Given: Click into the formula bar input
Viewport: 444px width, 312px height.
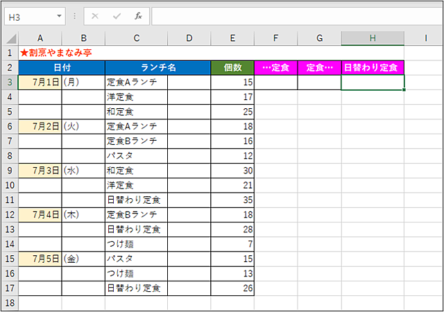Looking at the screenshot, I should tap(298, 17).
